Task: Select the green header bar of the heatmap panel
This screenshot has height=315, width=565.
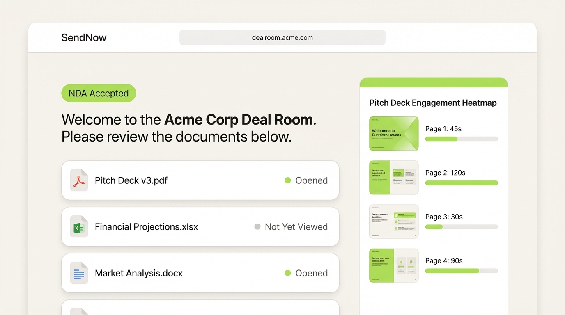Action: click(433, 82)
